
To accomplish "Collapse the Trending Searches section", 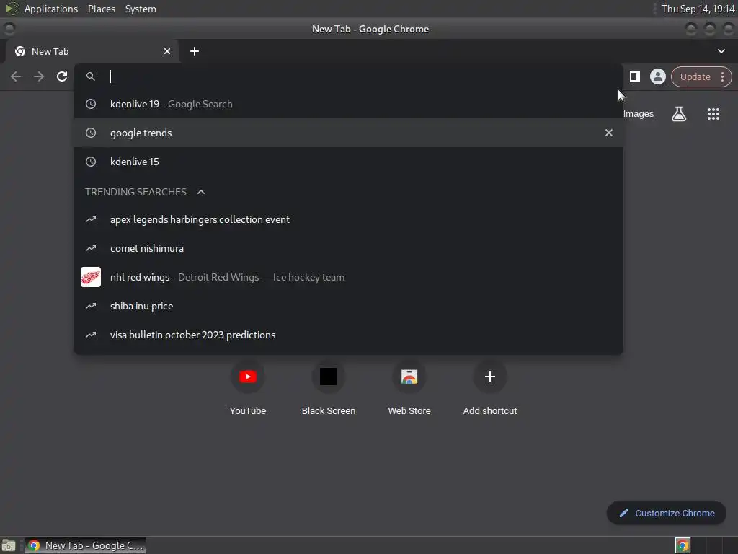I will point(201,192).
